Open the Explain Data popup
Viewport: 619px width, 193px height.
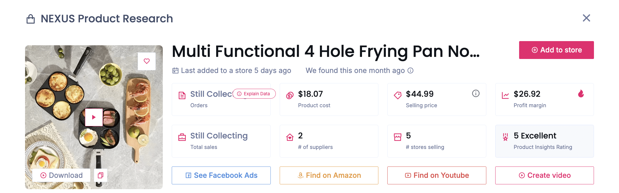point(254,94)
